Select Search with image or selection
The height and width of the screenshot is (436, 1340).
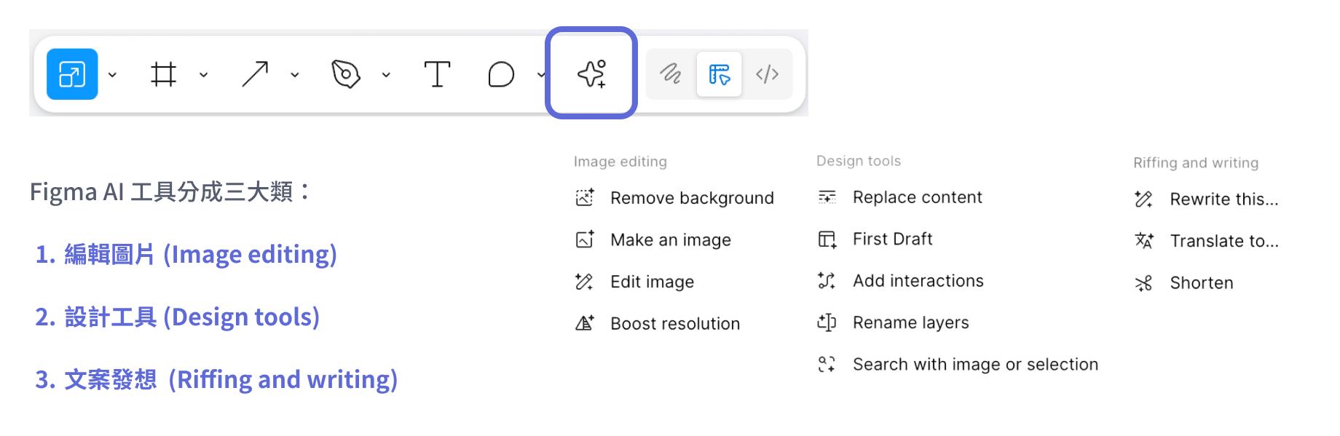click(x=974, y=365)
